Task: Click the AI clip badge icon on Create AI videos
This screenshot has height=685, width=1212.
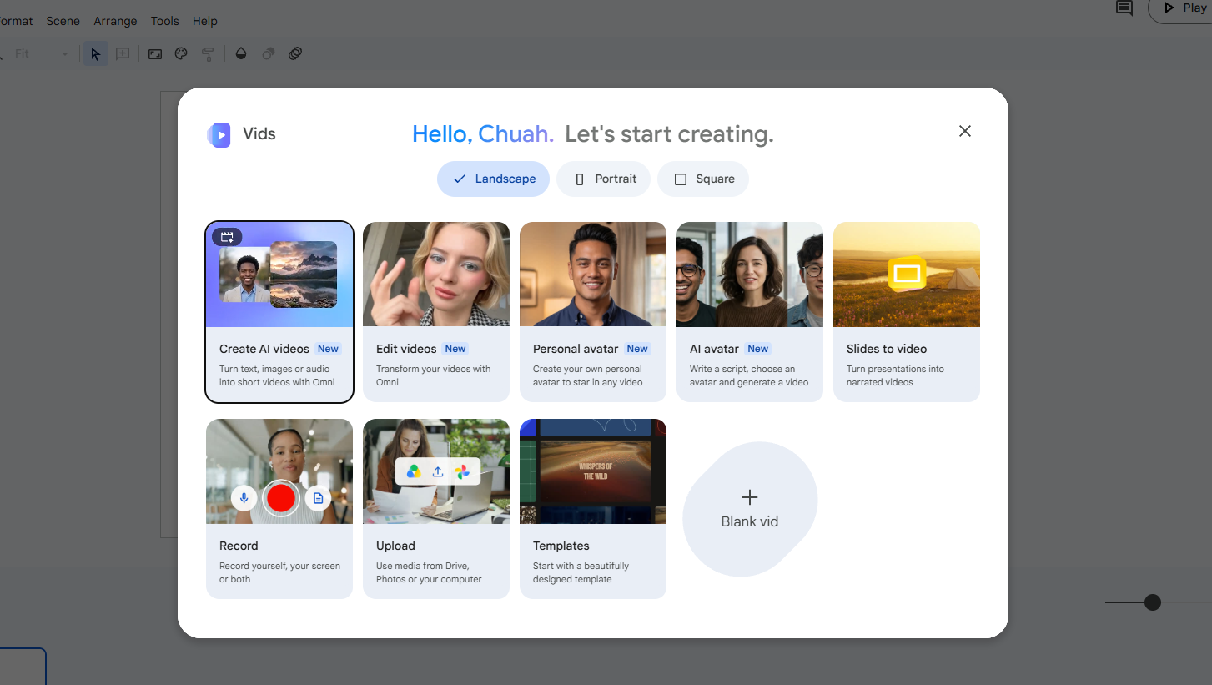Action: click(227, 237)
